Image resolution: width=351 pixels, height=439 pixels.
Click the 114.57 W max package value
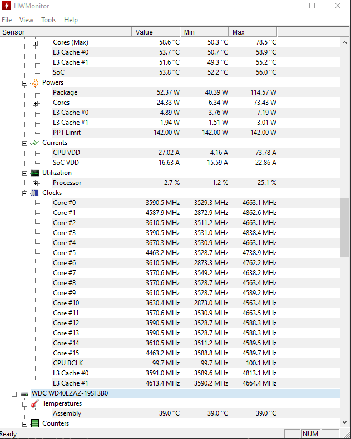coord(263,92)
